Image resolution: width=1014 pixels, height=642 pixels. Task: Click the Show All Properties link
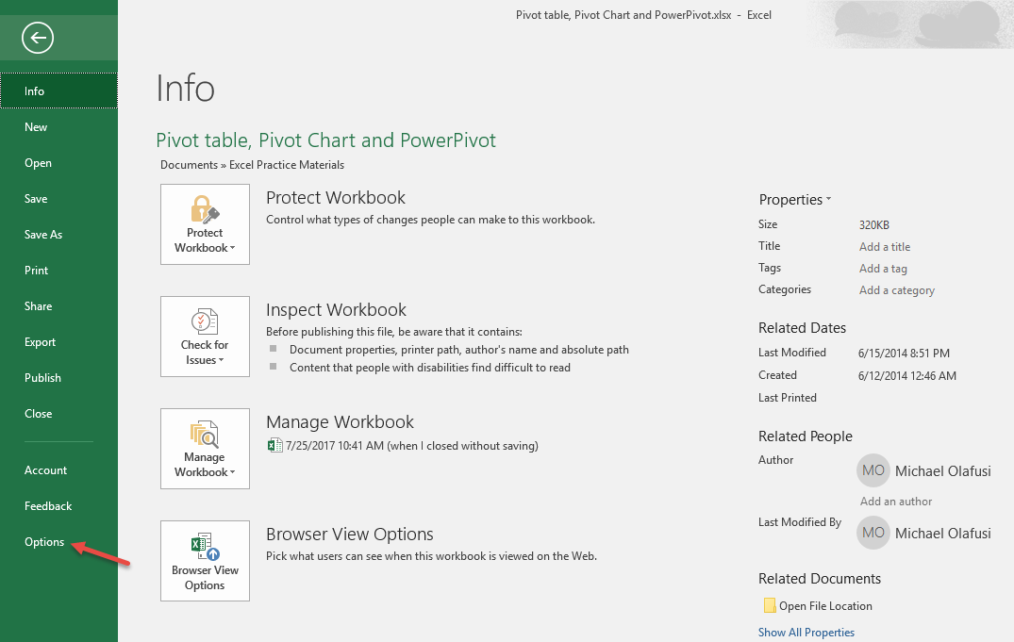tap(806, 632)
